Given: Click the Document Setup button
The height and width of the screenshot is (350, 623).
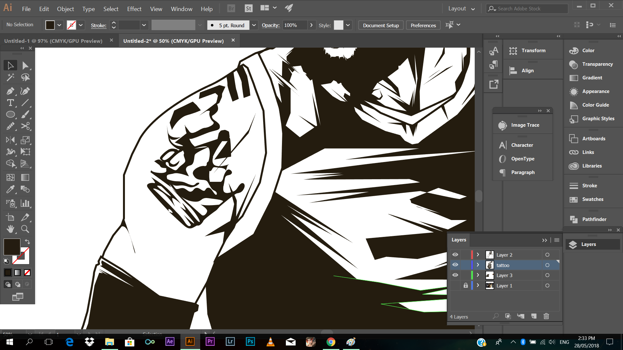Looking at the screenshot, I should [381, 25].
